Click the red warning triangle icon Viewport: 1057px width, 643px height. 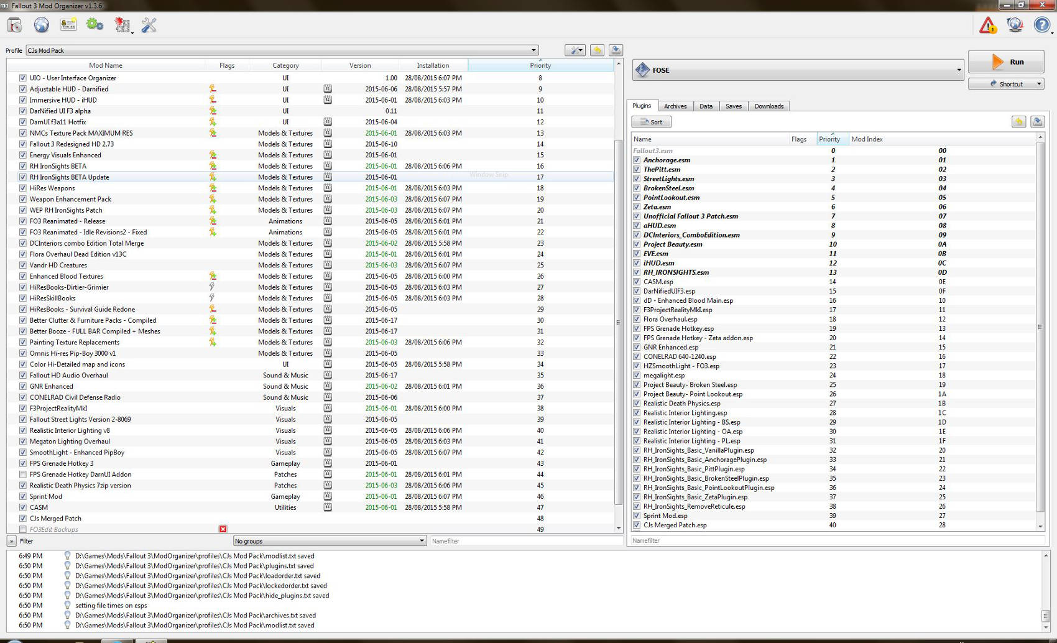point(988,25)
